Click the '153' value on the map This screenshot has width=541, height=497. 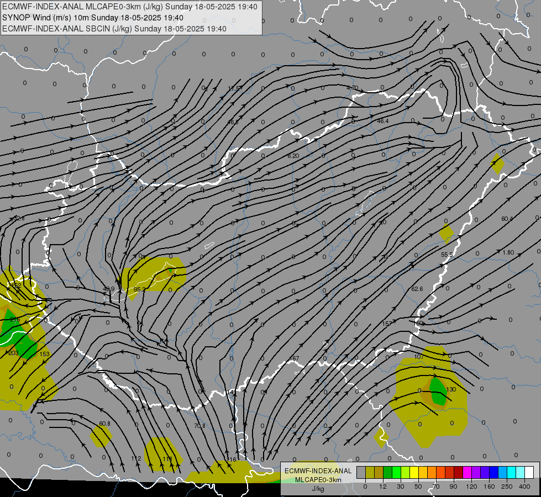click(45, 354)
